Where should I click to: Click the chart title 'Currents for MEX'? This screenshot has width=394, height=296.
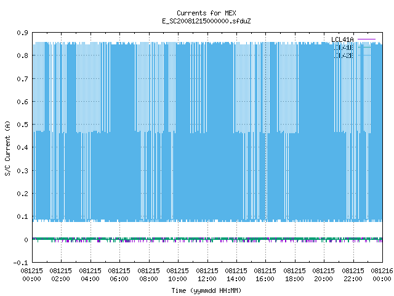[x=206, y=13]
